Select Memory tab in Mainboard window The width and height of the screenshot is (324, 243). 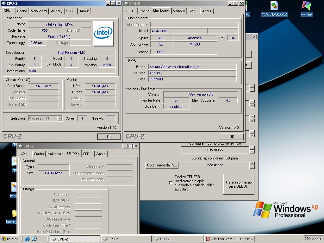coord(179,11)
